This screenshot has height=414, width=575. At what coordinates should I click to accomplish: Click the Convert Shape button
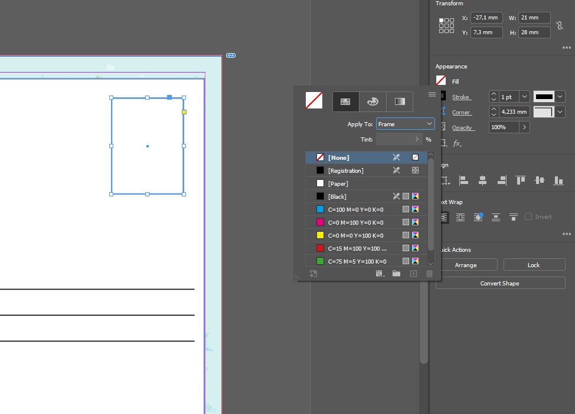[500, 283]
